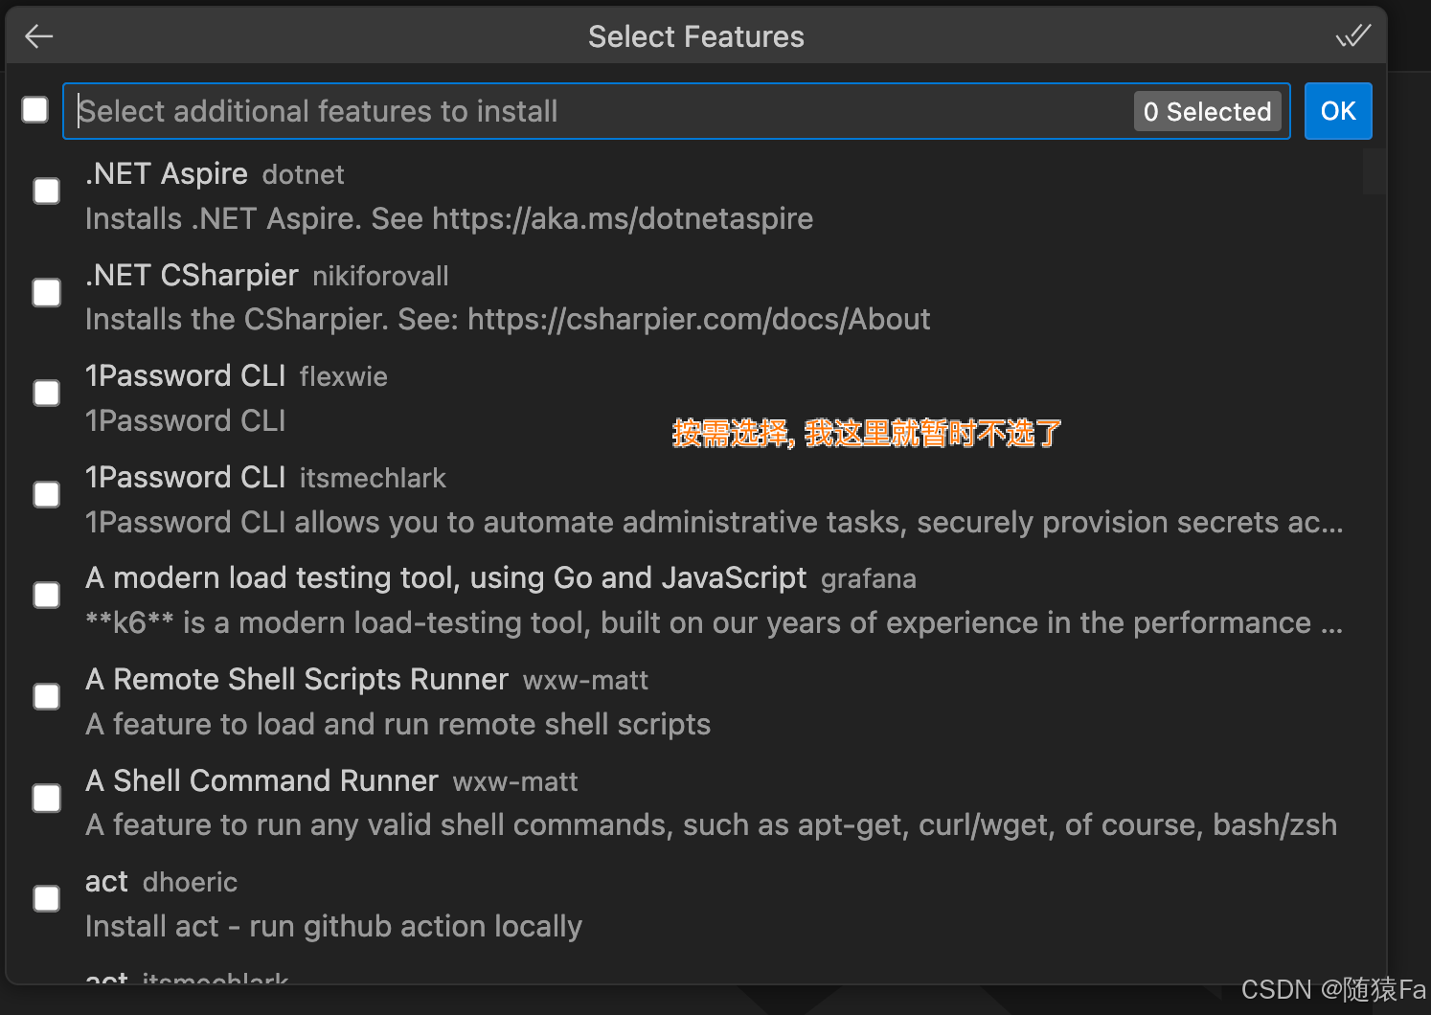Click the list scrollbar thumb
The width and height of the screenshot is (1431, 1015).
pos(1374,172)
